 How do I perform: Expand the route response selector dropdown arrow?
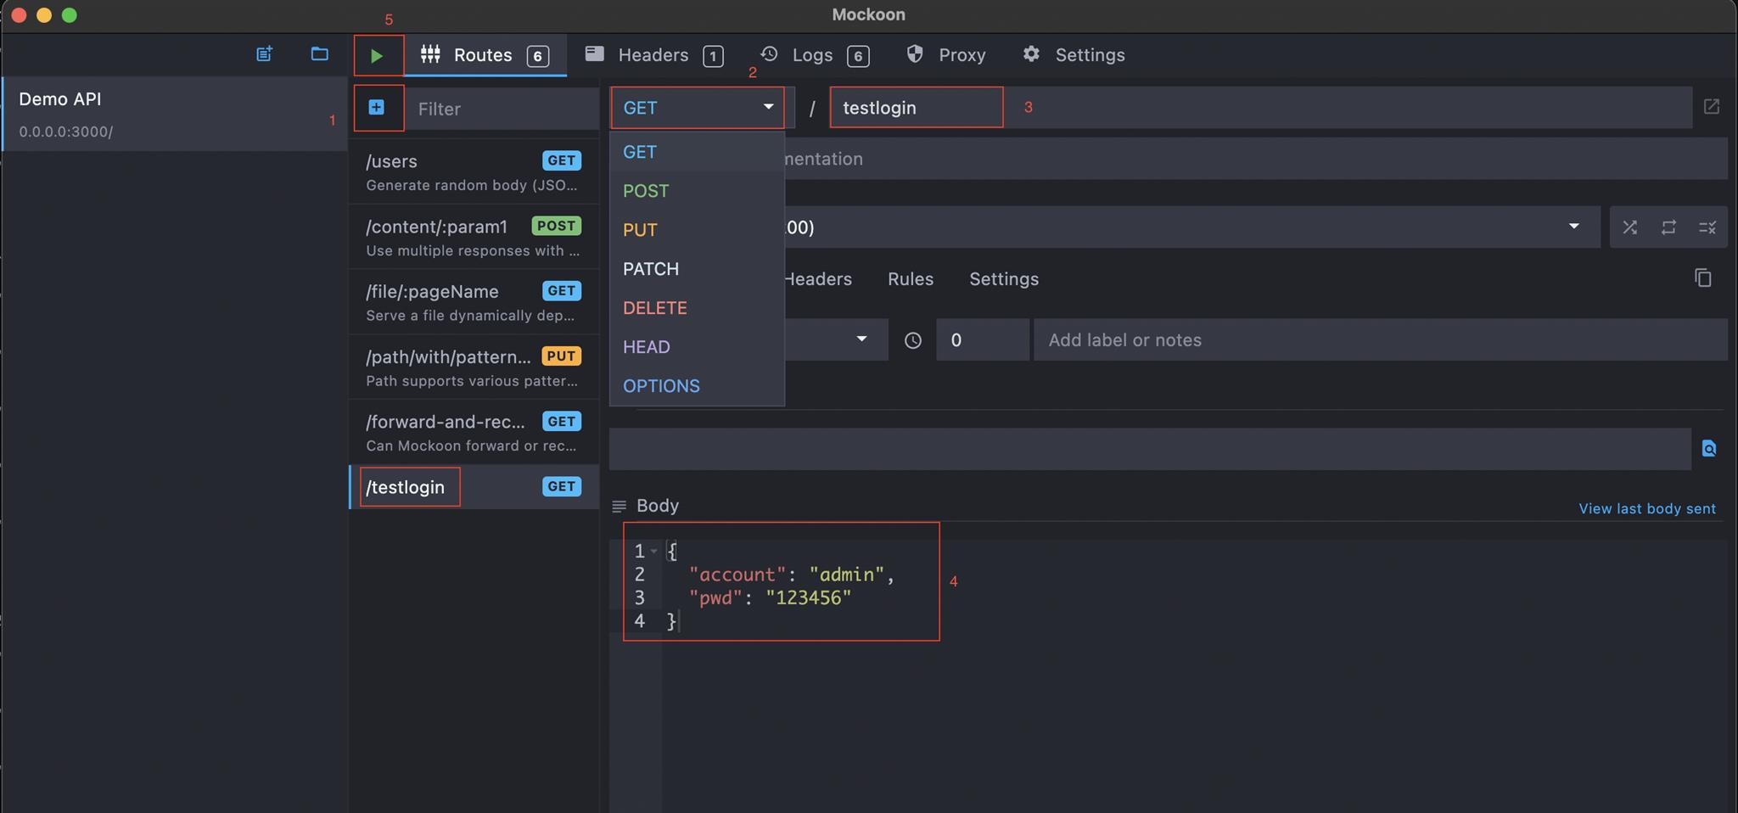coord(1573,227)
